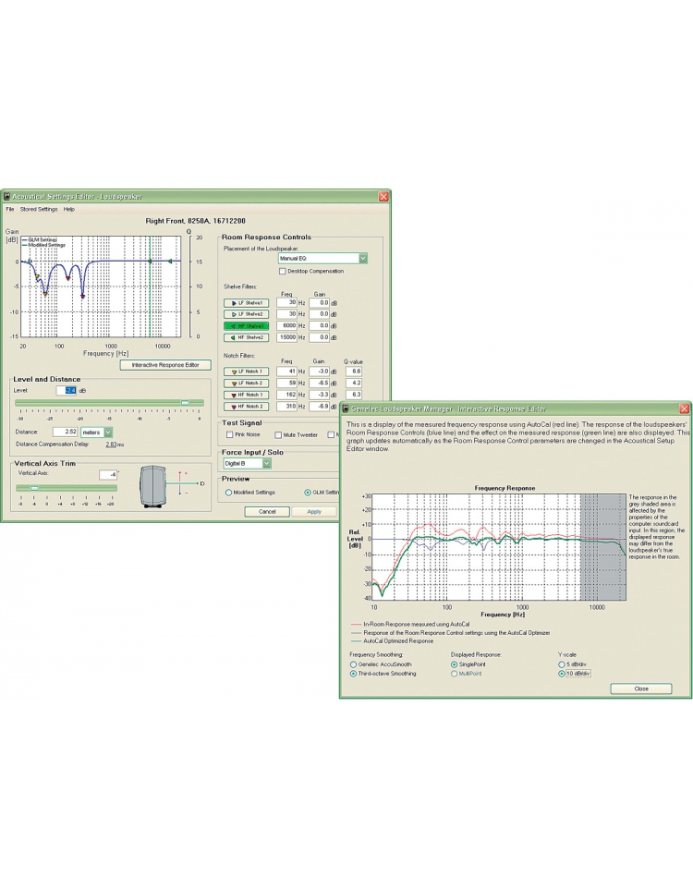Select the LF Shelve1 filter button
Viewport: 693px width, 889px height.
pos(246,303)
